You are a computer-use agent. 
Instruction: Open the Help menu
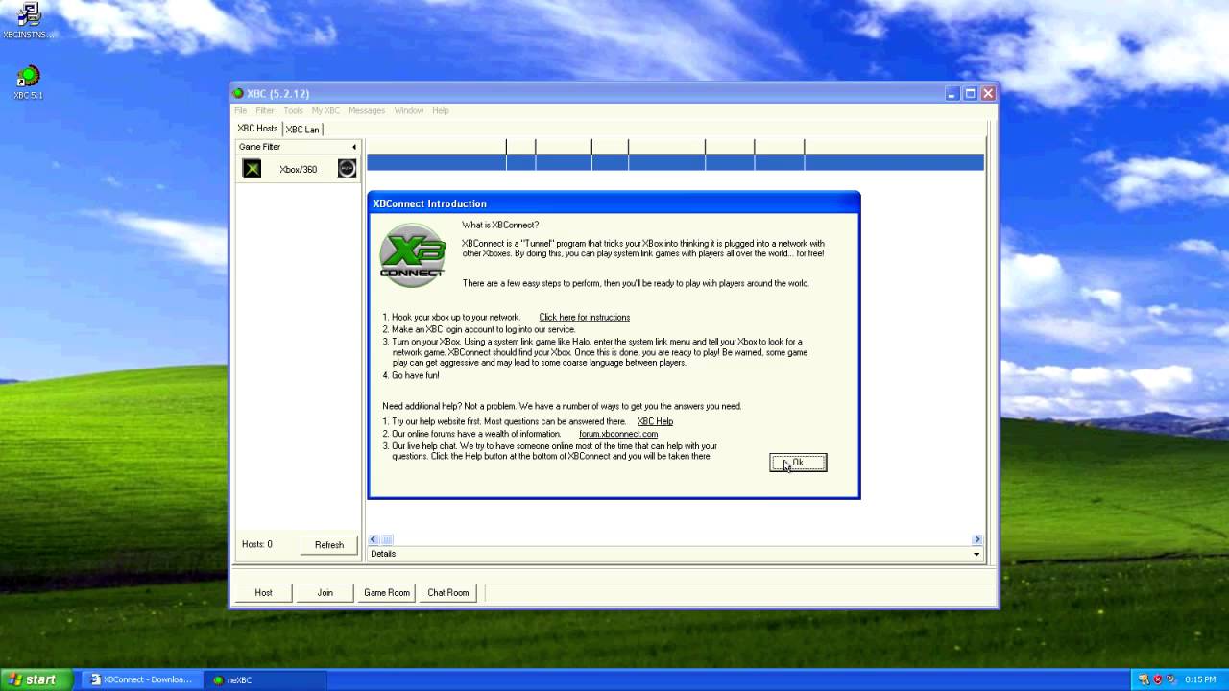(440, 110)
